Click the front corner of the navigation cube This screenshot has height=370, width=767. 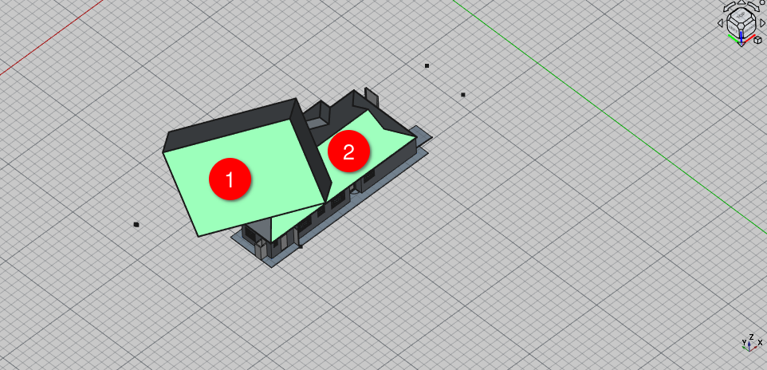coord(741,25)
